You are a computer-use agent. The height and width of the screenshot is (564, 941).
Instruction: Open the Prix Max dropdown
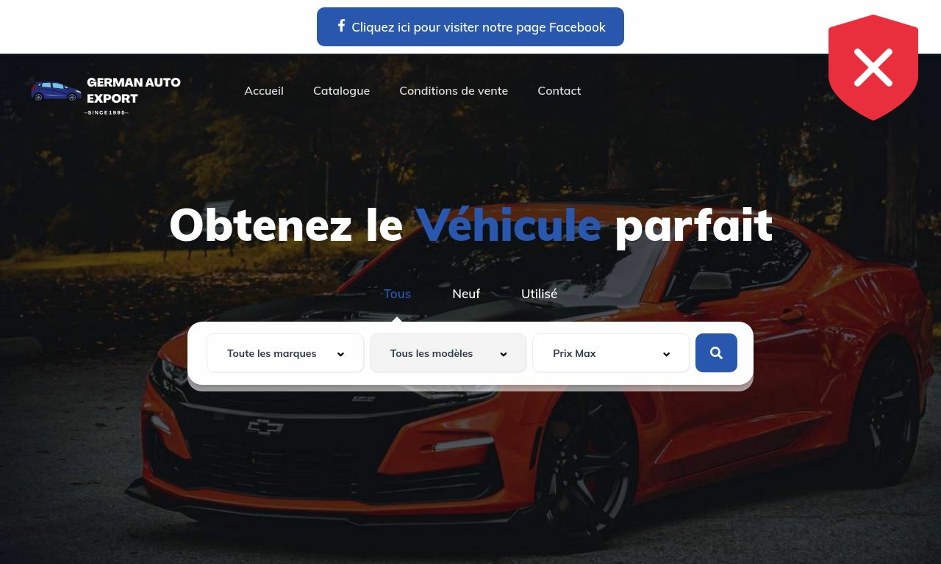611,353
